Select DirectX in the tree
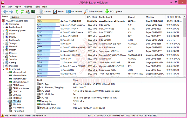This screenshot has height=118, width=187. tap(12, 50)
